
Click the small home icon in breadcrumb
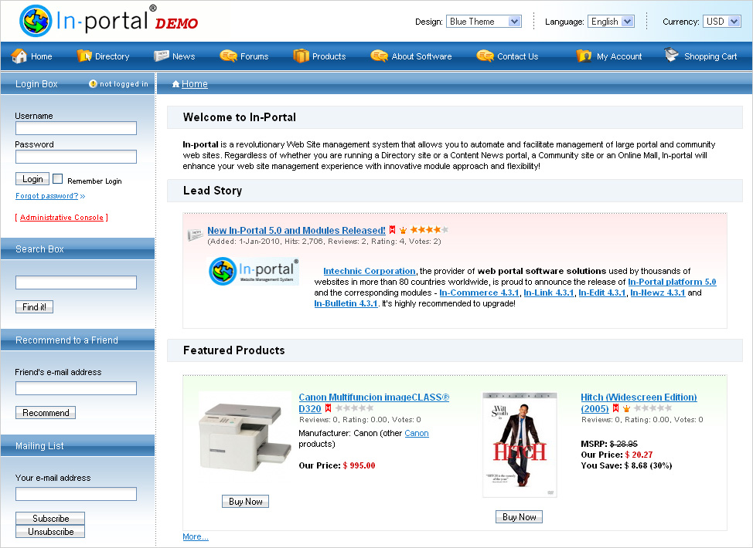[x=175, y=84]
